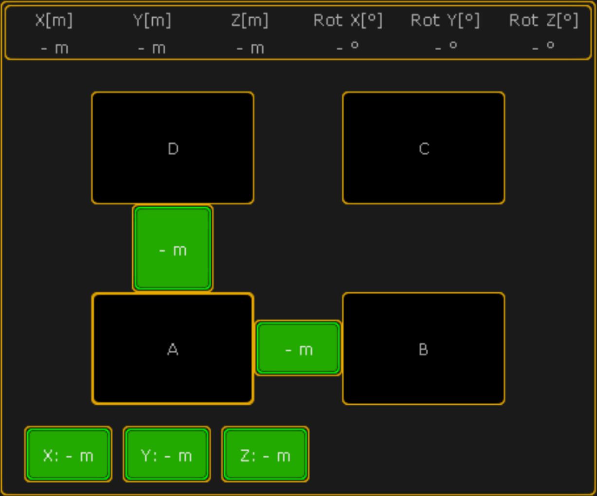This screenshot has height=496, width=597.
Task: Click the Y[m] column header
Action: point(152,20)
